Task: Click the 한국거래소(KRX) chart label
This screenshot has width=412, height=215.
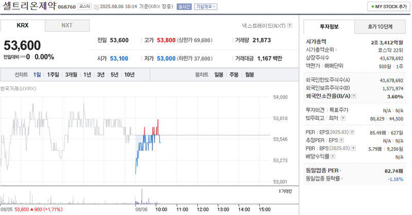Action: coord(18,88)
